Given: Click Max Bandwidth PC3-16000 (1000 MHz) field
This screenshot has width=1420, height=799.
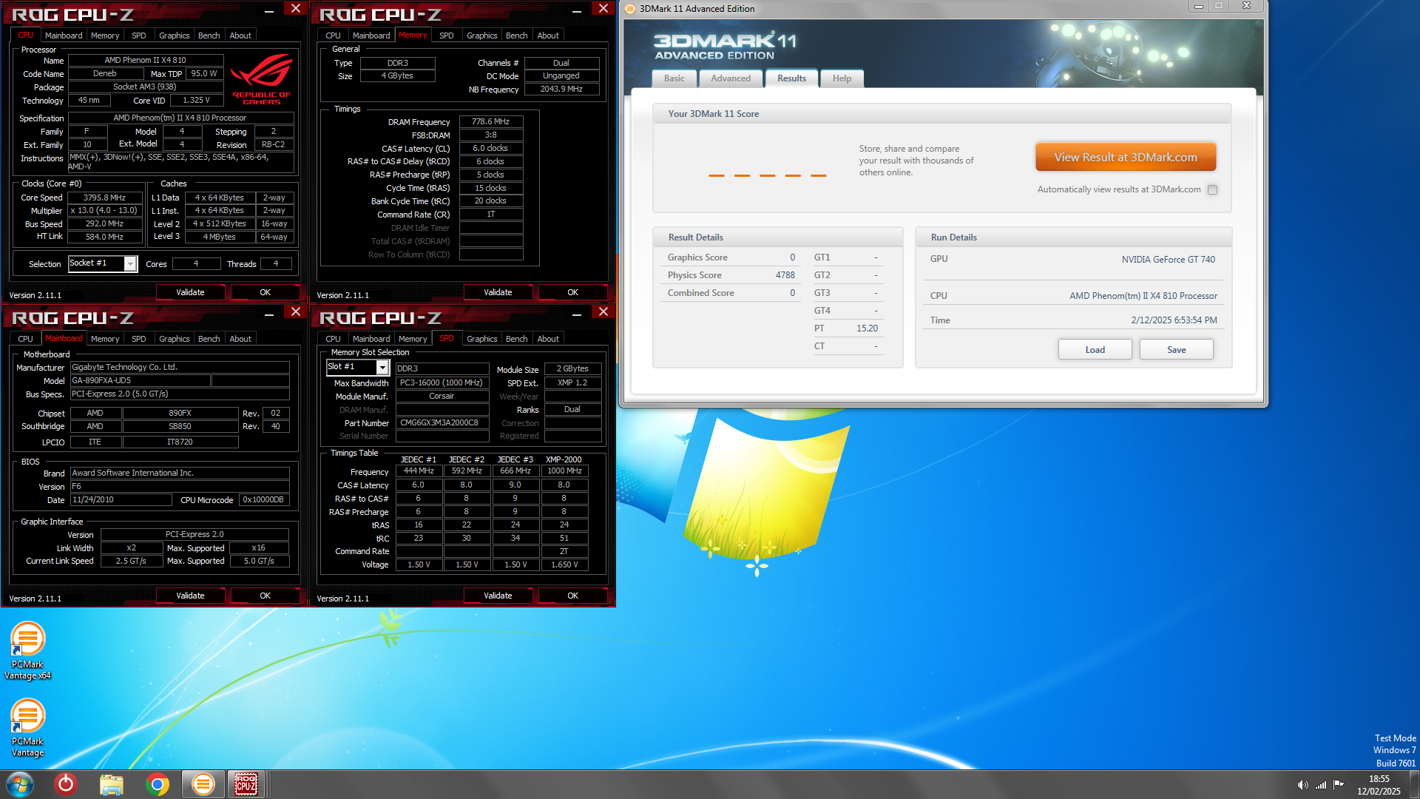Looking at the screenshot, I should (442, 383).
